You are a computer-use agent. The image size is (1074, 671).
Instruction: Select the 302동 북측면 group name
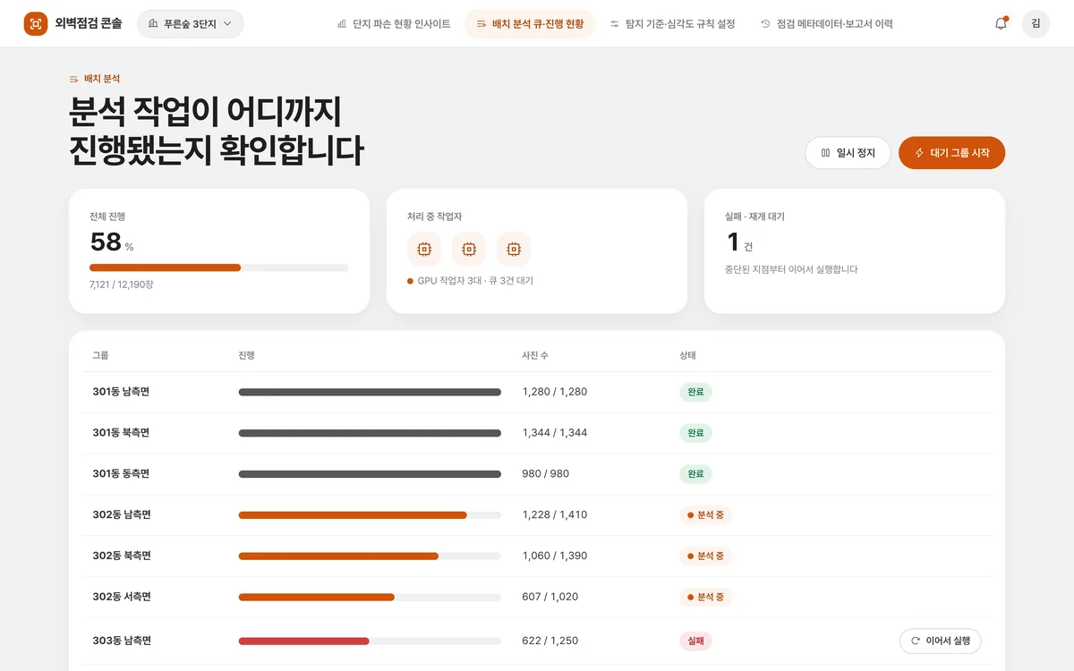pyautogui.click(x=122, y=556)
